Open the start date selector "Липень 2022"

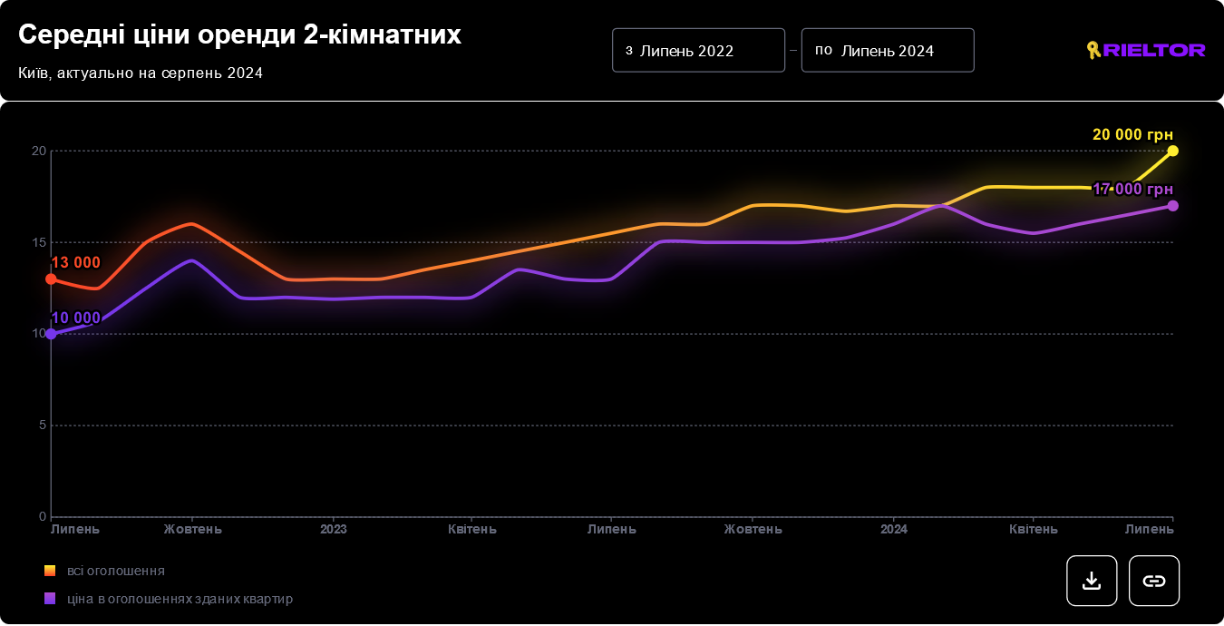coord(698,50)
